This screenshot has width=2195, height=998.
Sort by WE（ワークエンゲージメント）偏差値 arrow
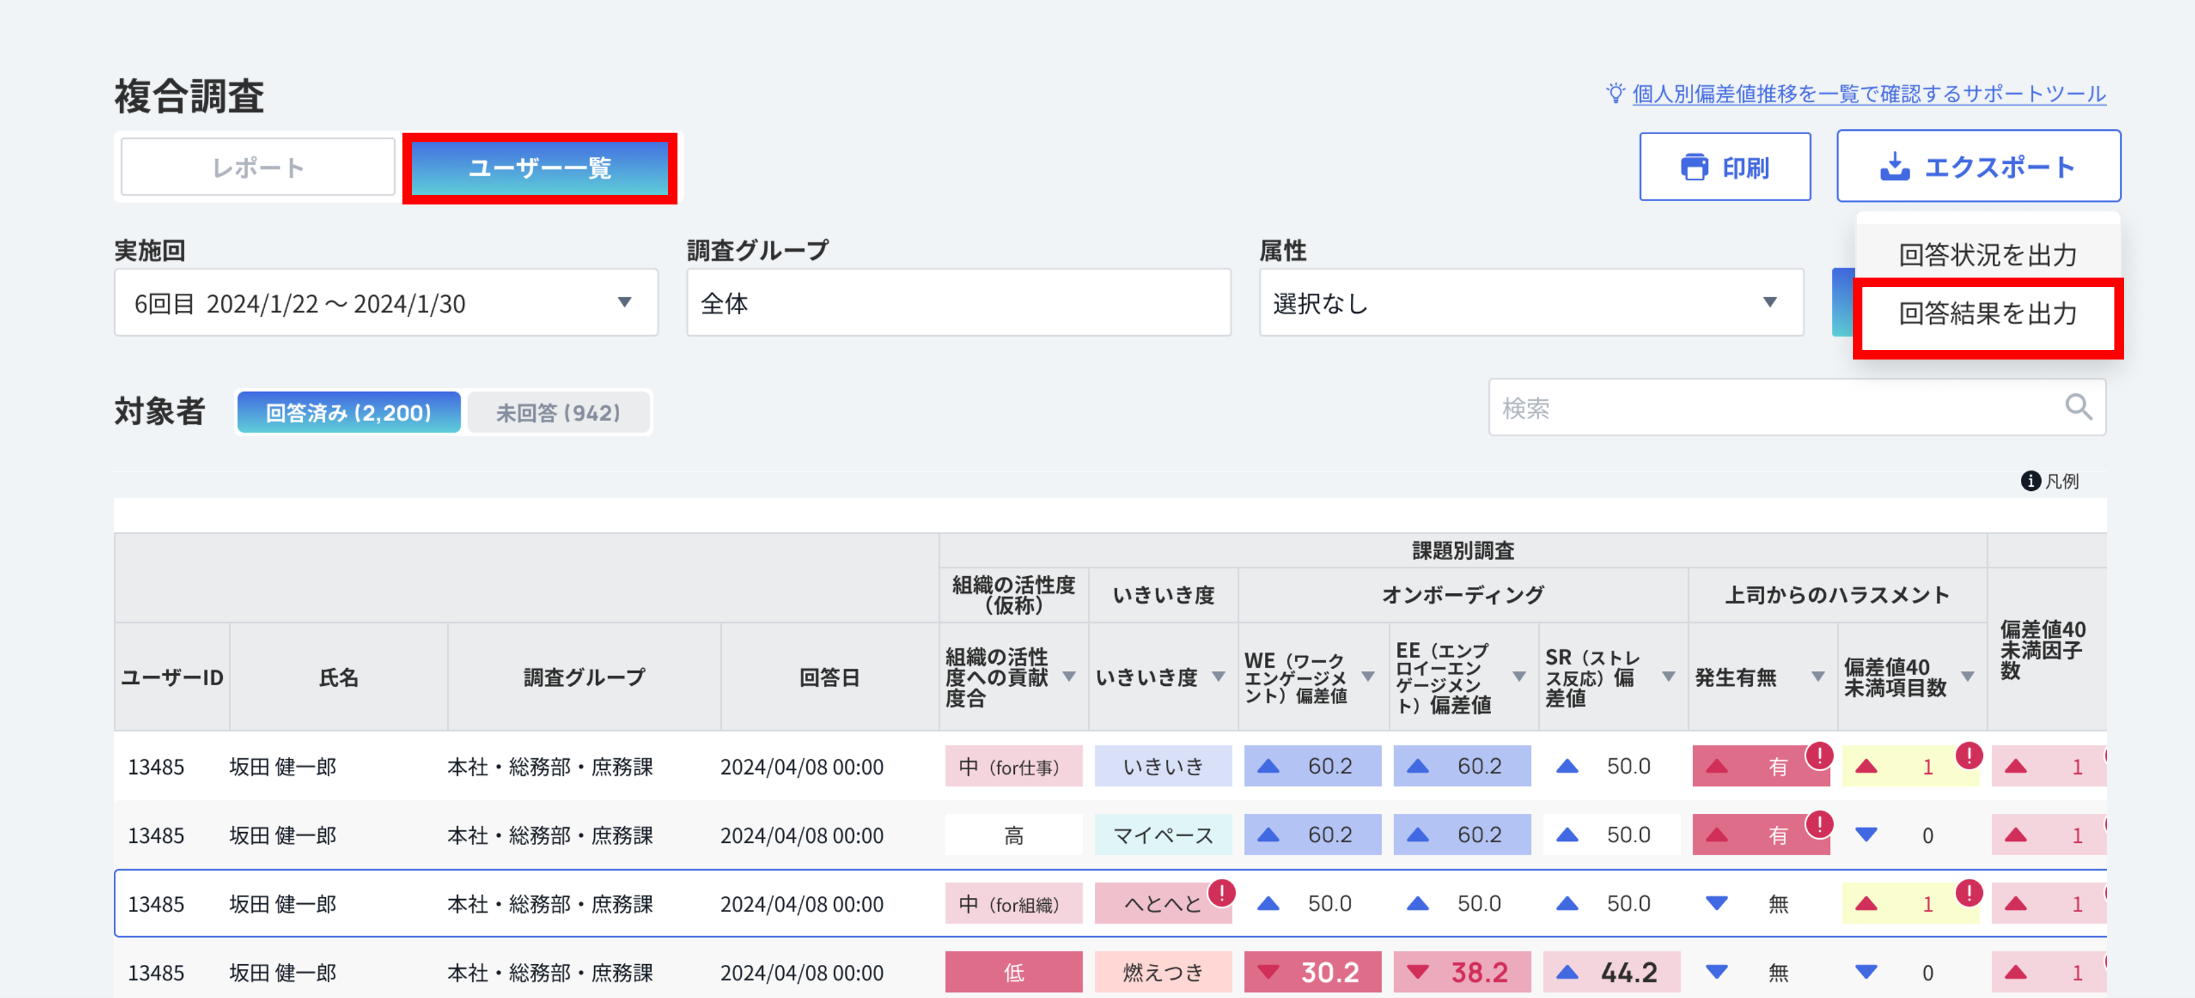coord(1368,677)
